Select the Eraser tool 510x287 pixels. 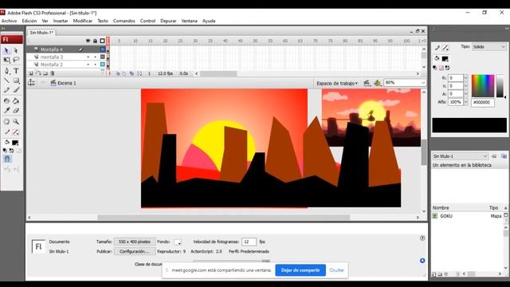point(16,111)
